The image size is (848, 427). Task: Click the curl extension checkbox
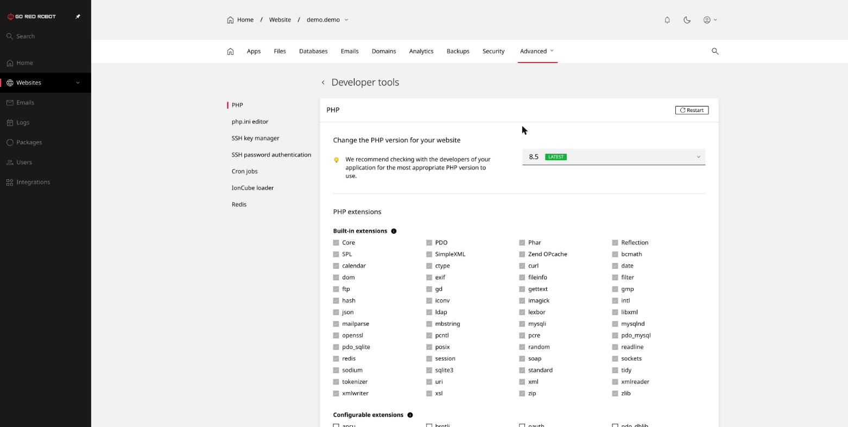click(522, 266)
